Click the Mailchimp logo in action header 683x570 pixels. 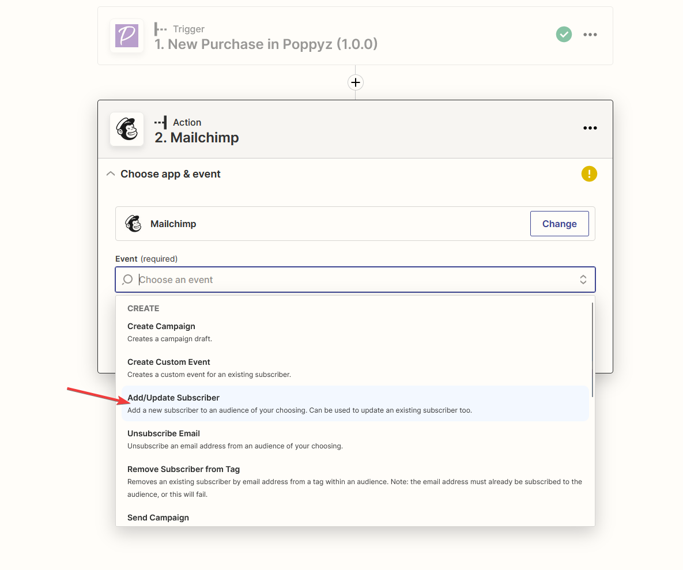coord(127,129)
